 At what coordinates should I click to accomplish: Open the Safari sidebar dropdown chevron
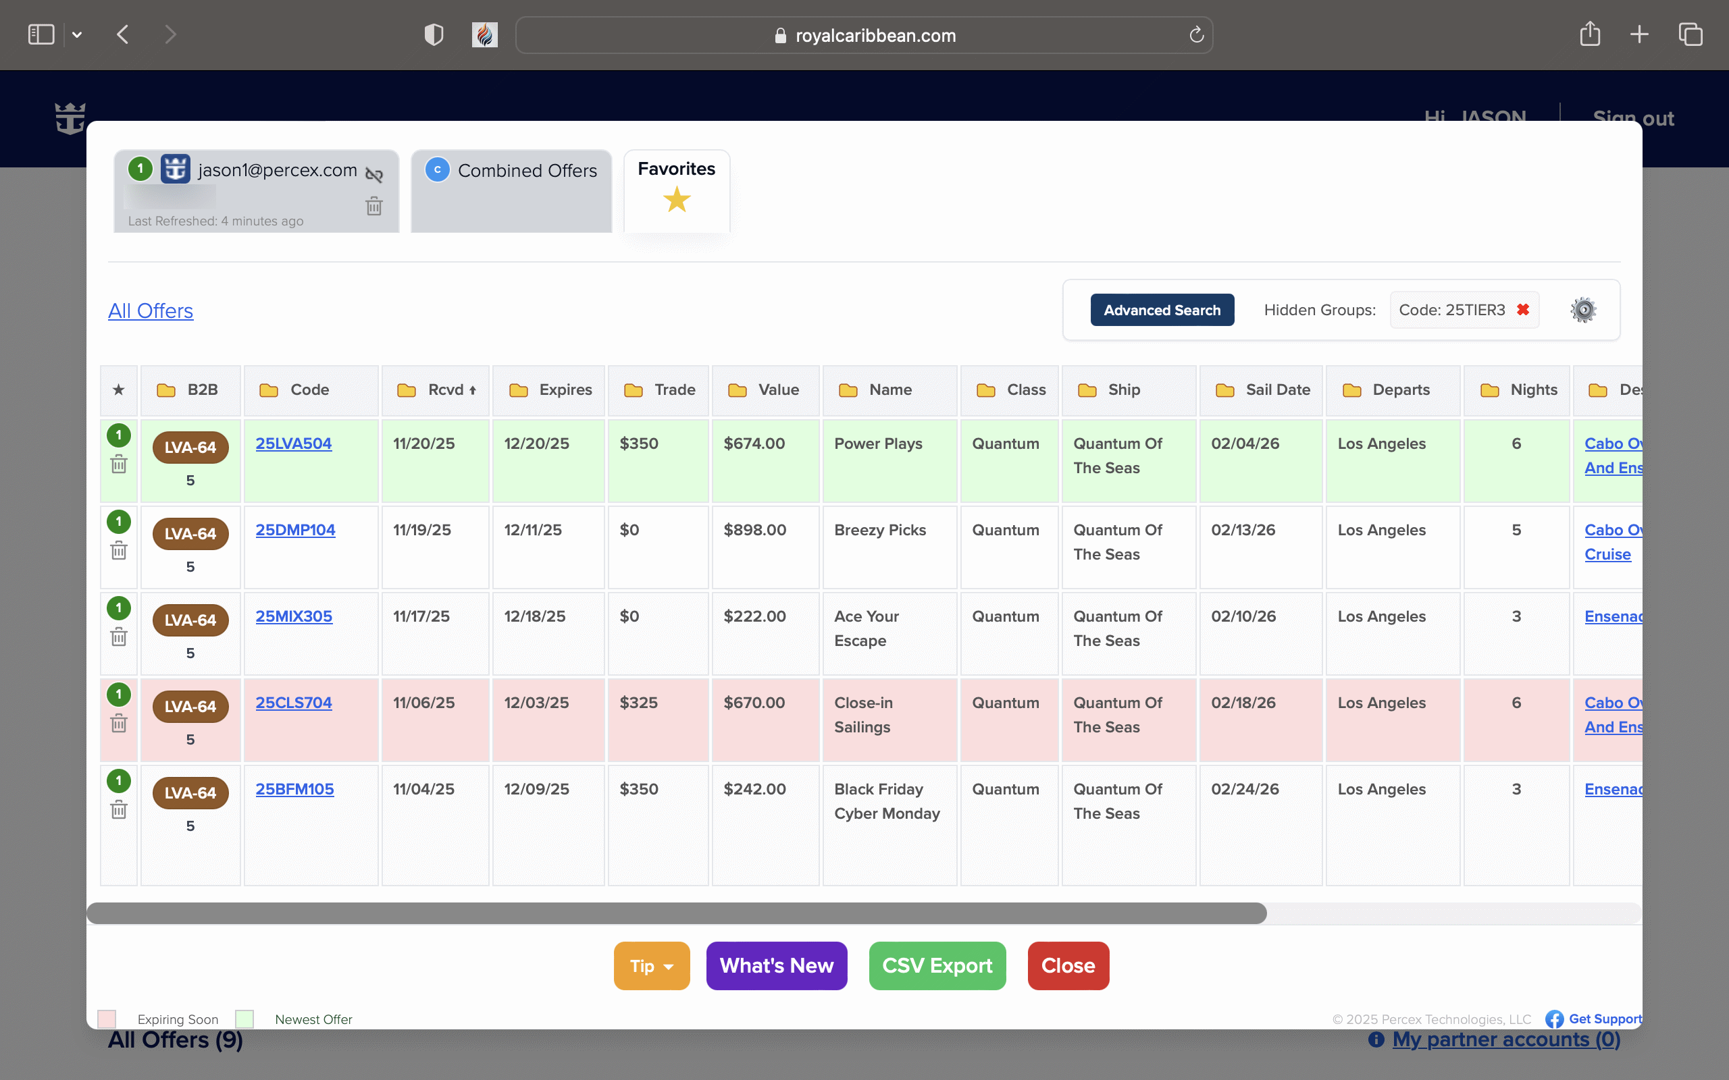pyautogui.click(x=77, y=34)
